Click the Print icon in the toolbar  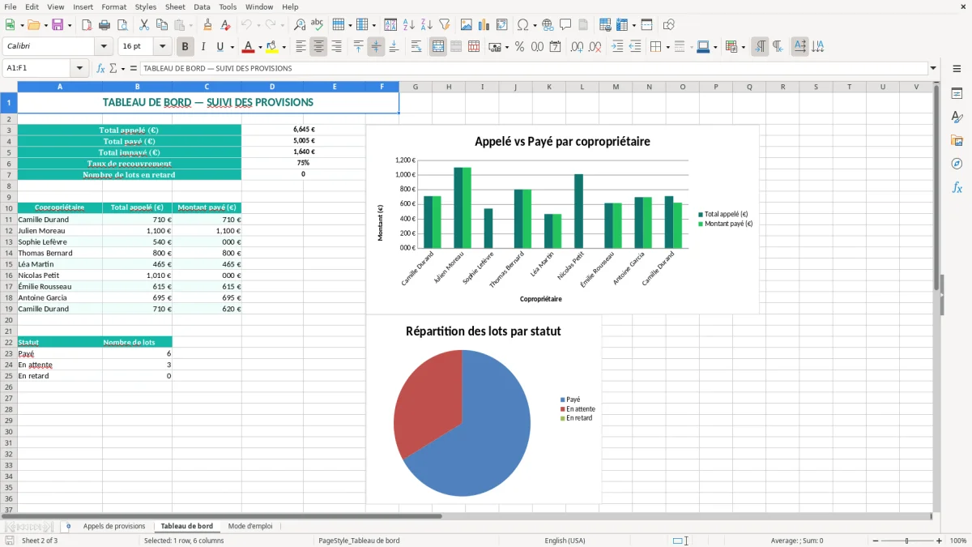[104, 25]
